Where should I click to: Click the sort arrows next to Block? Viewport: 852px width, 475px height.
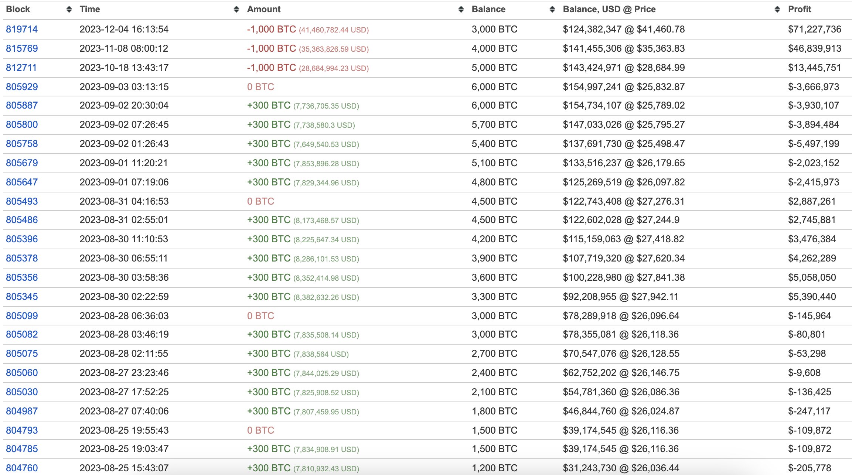(69, 10)
